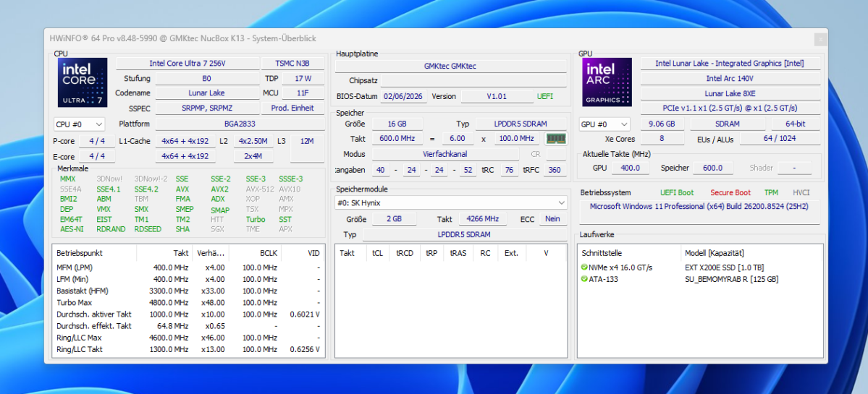This screenshot has width=868, height=394.
Task: Click the Intel Core Ultra 7 logo
Action: tap(83, 82)
